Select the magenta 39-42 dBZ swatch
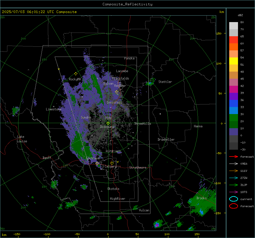The image size is (255, 238). [x=233, y=89]
